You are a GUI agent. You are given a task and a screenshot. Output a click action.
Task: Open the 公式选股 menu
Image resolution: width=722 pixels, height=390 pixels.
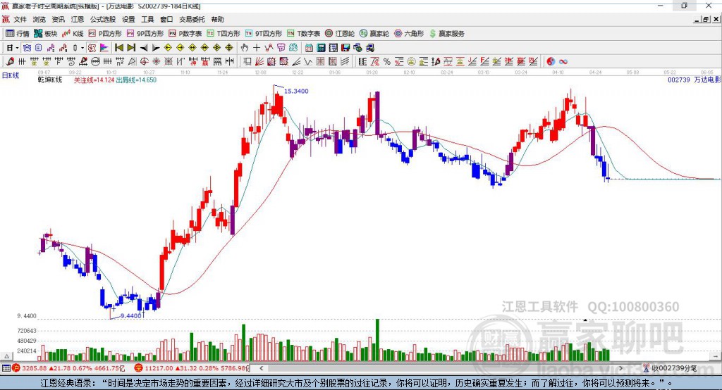click(x=103, y=19)
